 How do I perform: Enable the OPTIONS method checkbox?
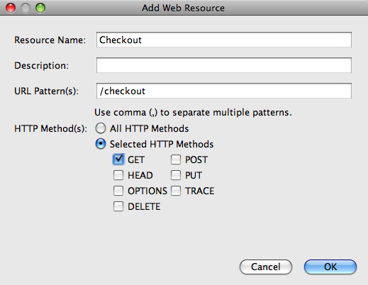[118, 191]
